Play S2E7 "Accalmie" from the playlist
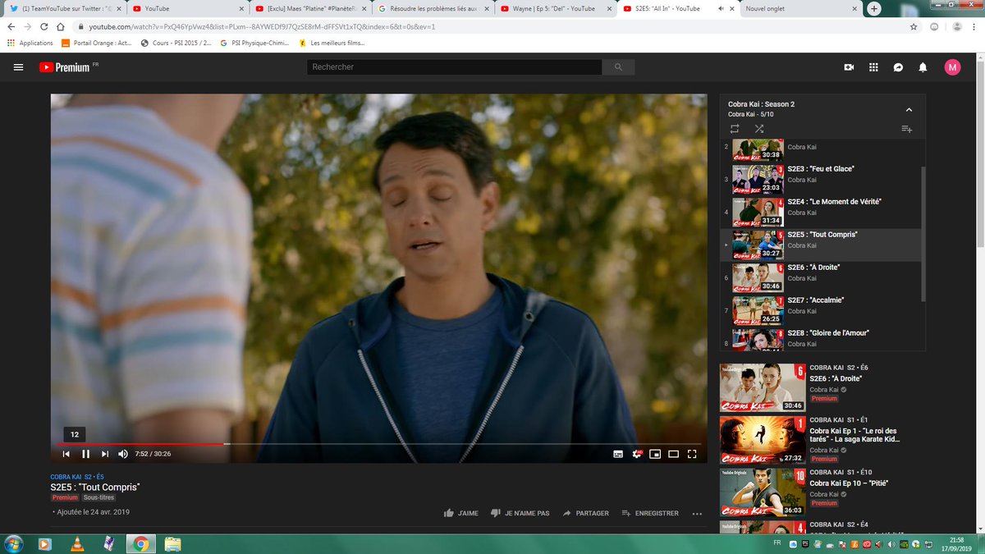 coord(821,310)
